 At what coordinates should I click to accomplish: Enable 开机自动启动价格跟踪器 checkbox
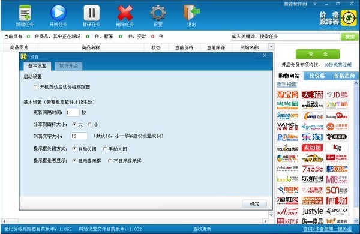[35, 87]
